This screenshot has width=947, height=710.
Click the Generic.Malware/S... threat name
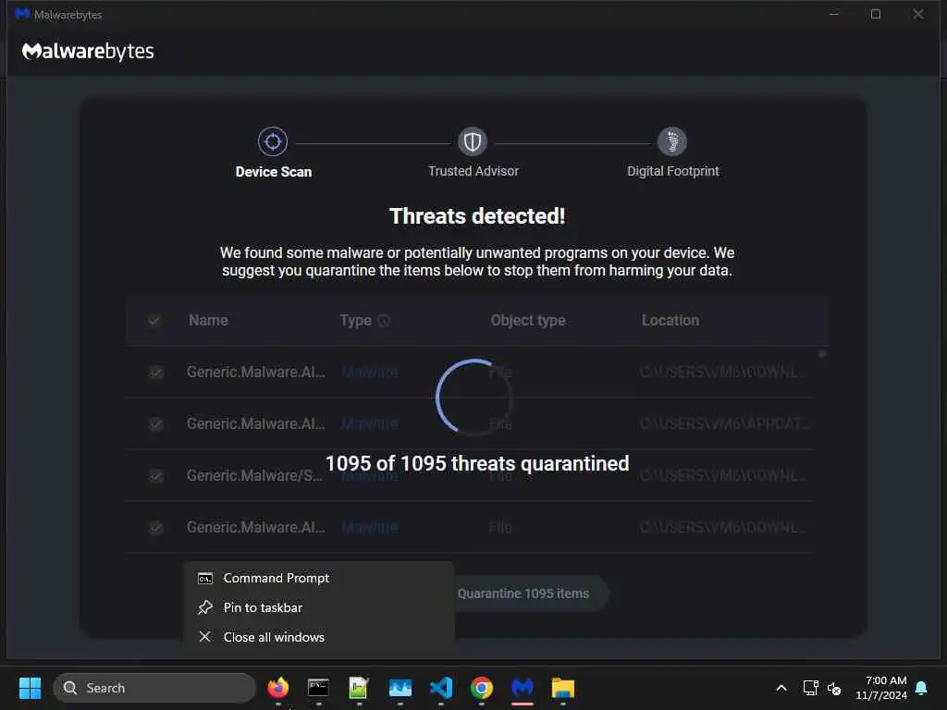pyautogui.click(x=254, y=476)
